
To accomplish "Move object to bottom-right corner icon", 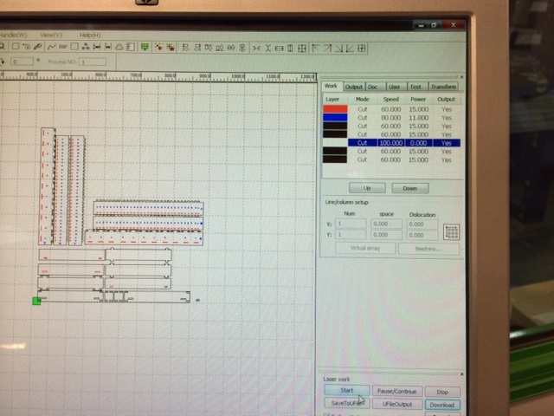I will pyautogui.click(x=338, y=49).
